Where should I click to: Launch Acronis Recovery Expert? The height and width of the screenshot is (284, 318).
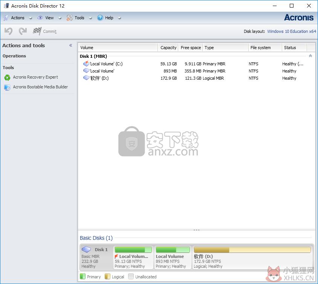click(x=35, y=77)
